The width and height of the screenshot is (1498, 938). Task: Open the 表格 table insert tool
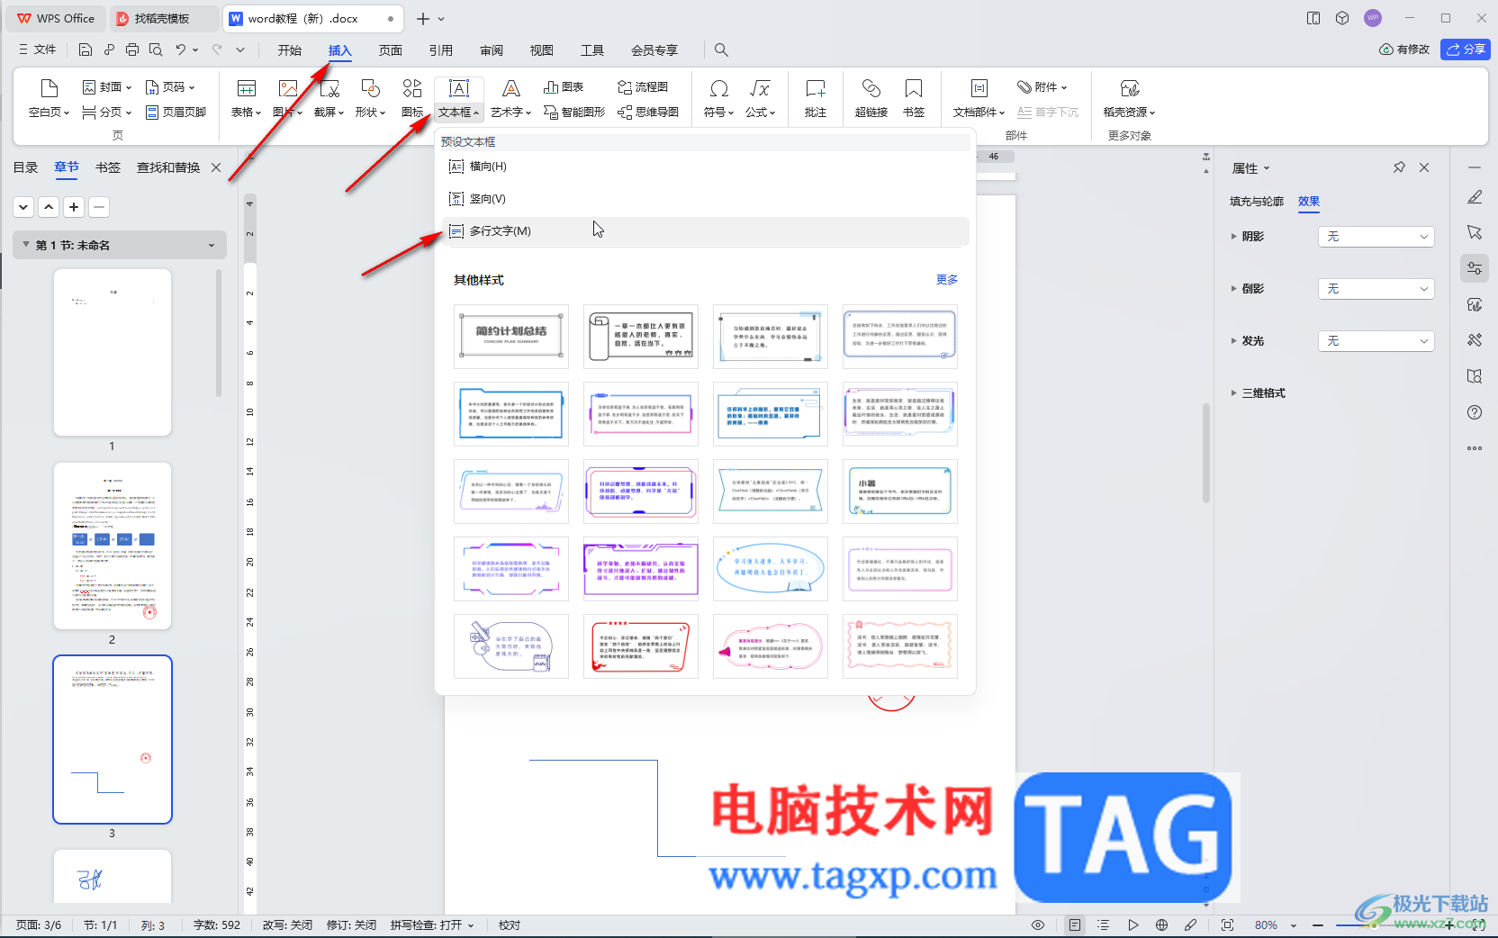tap(246, 98)
